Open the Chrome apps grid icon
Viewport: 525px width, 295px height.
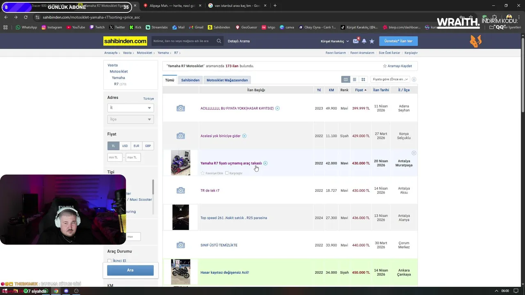point(5,27)
